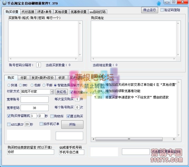The image size is (189, 167).
Task: Open the uu自动打码 tab
Action: click(x=97, y=12)
